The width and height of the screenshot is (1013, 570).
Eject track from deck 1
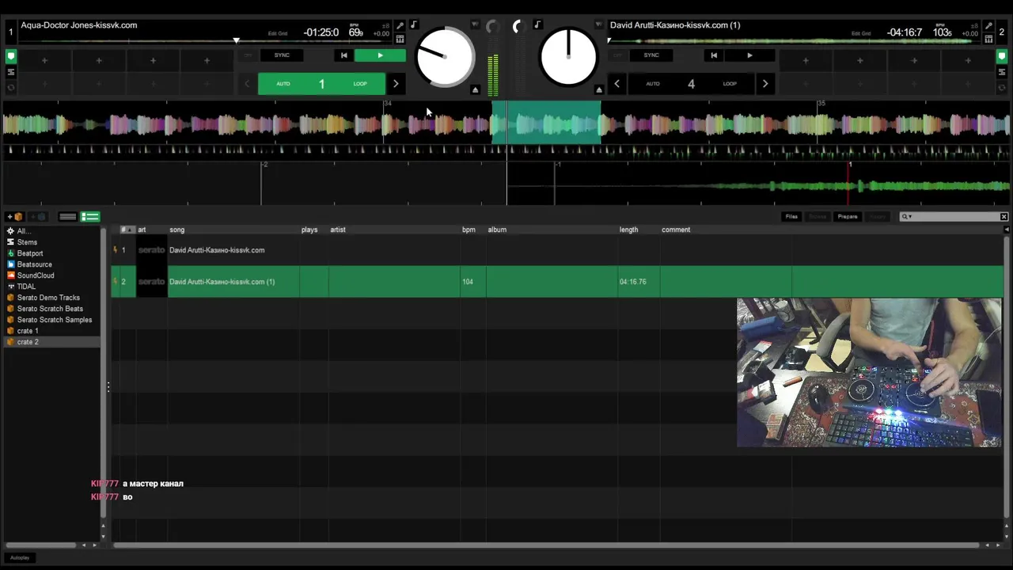[x=475, y=89]
